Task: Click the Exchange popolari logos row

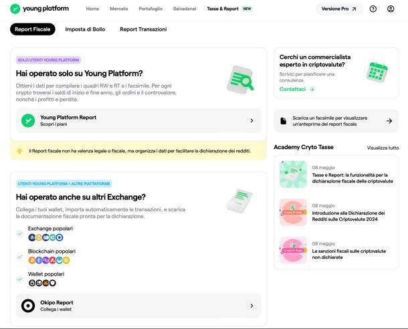Action: (x=45, y=237)
